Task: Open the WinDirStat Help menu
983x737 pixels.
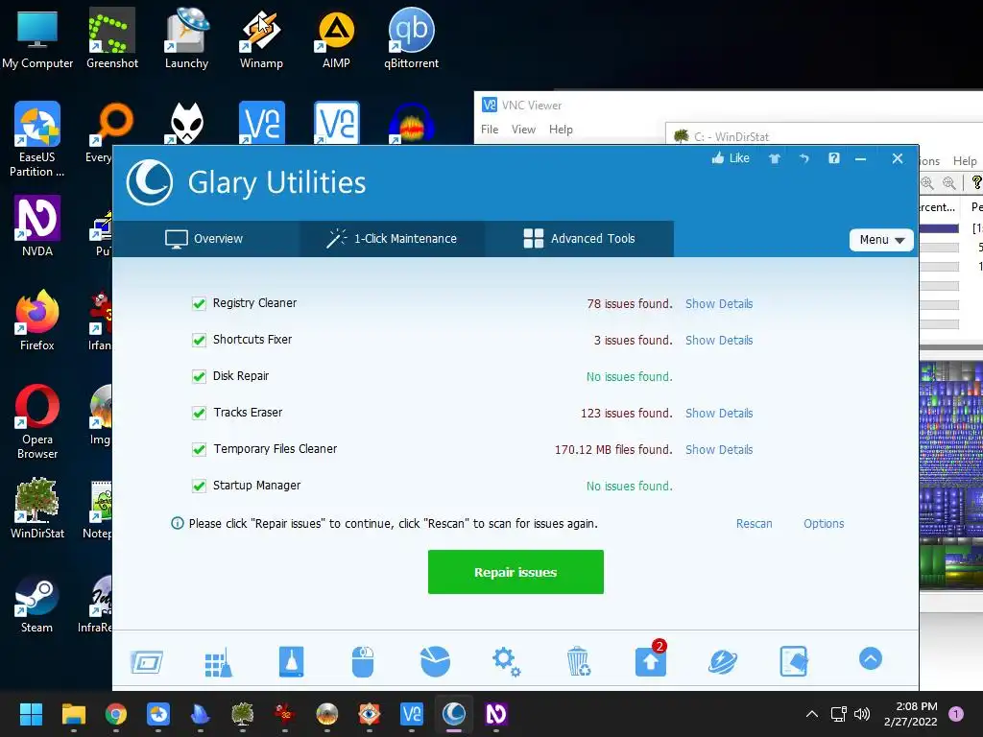Action: click(x=965, y=161)
